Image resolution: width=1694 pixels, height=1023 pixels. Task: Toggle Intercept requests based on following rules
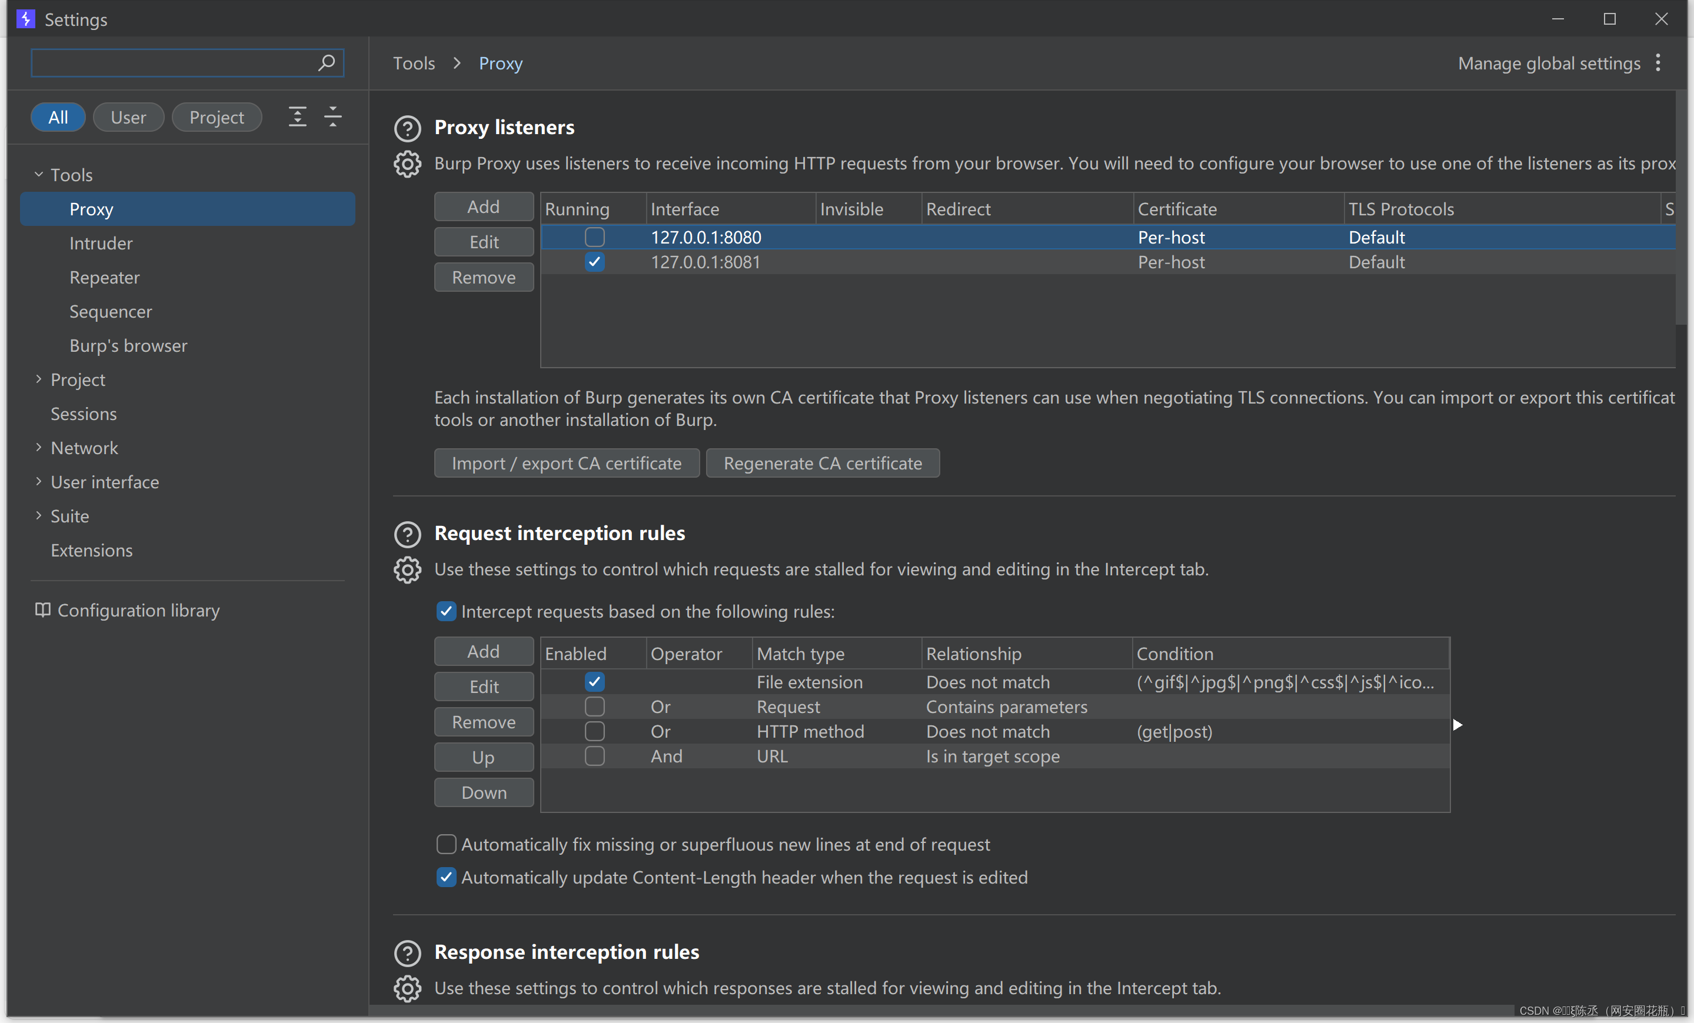click(x=446, y=611)
